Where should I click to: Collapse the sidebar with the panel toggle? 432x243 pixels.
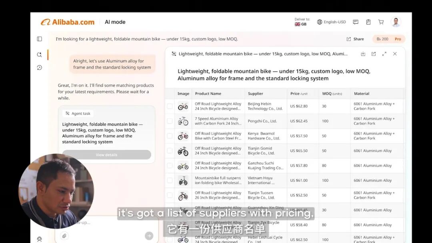[39, 38]
